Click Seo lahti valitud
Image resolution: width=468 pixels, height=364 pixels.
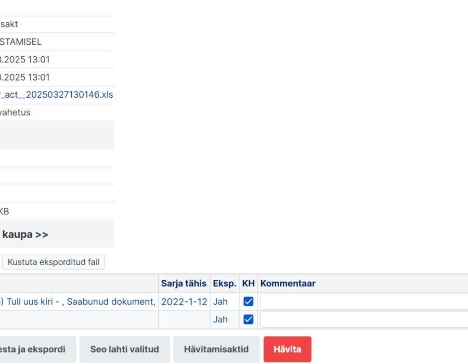124,349
